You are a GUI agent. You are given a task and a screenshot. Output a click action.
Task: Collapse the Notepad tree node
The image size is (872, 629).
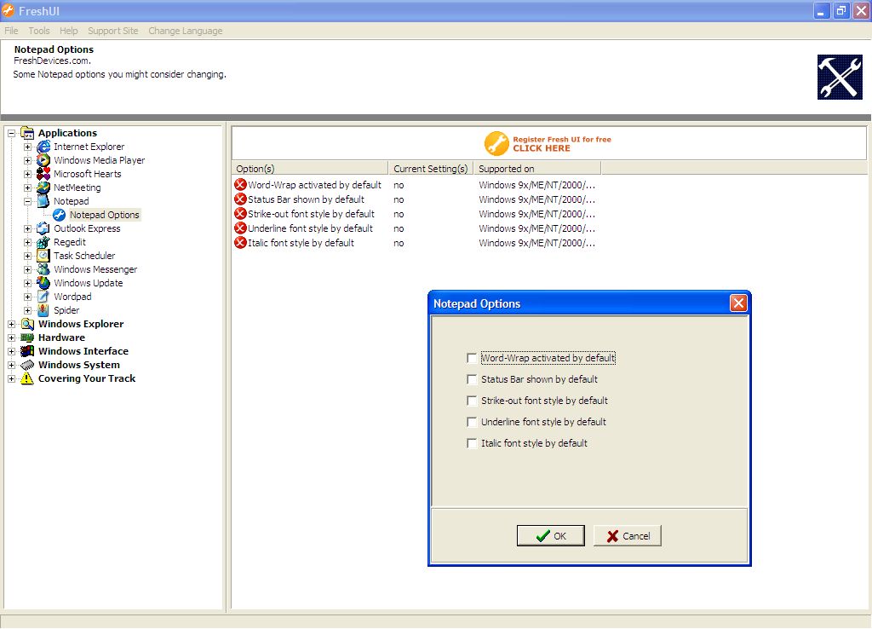point(27,201)
